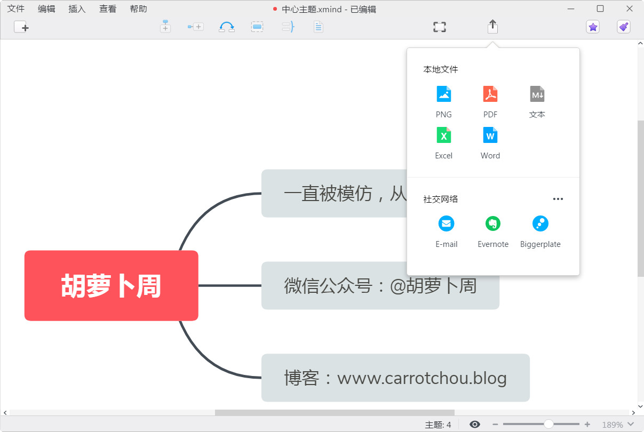Open the icon and sticker panel
This screenshot has height=432, width=644.
click(x=592, y=27)
